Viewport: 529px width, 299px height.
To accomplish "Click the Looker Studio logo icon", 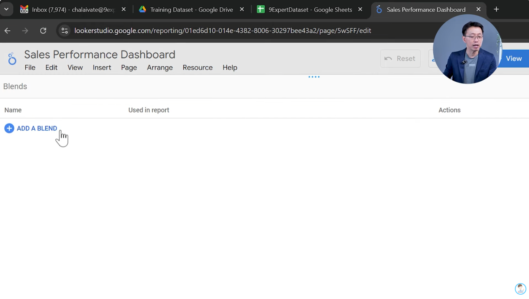I will point(12,59).
